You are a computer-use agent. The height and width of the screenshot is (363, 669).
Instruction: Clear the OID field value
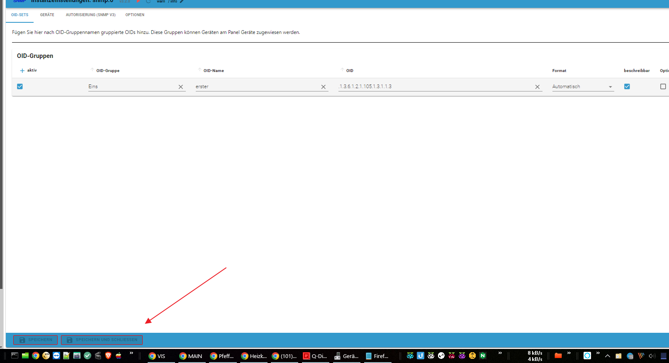(538, 87)
